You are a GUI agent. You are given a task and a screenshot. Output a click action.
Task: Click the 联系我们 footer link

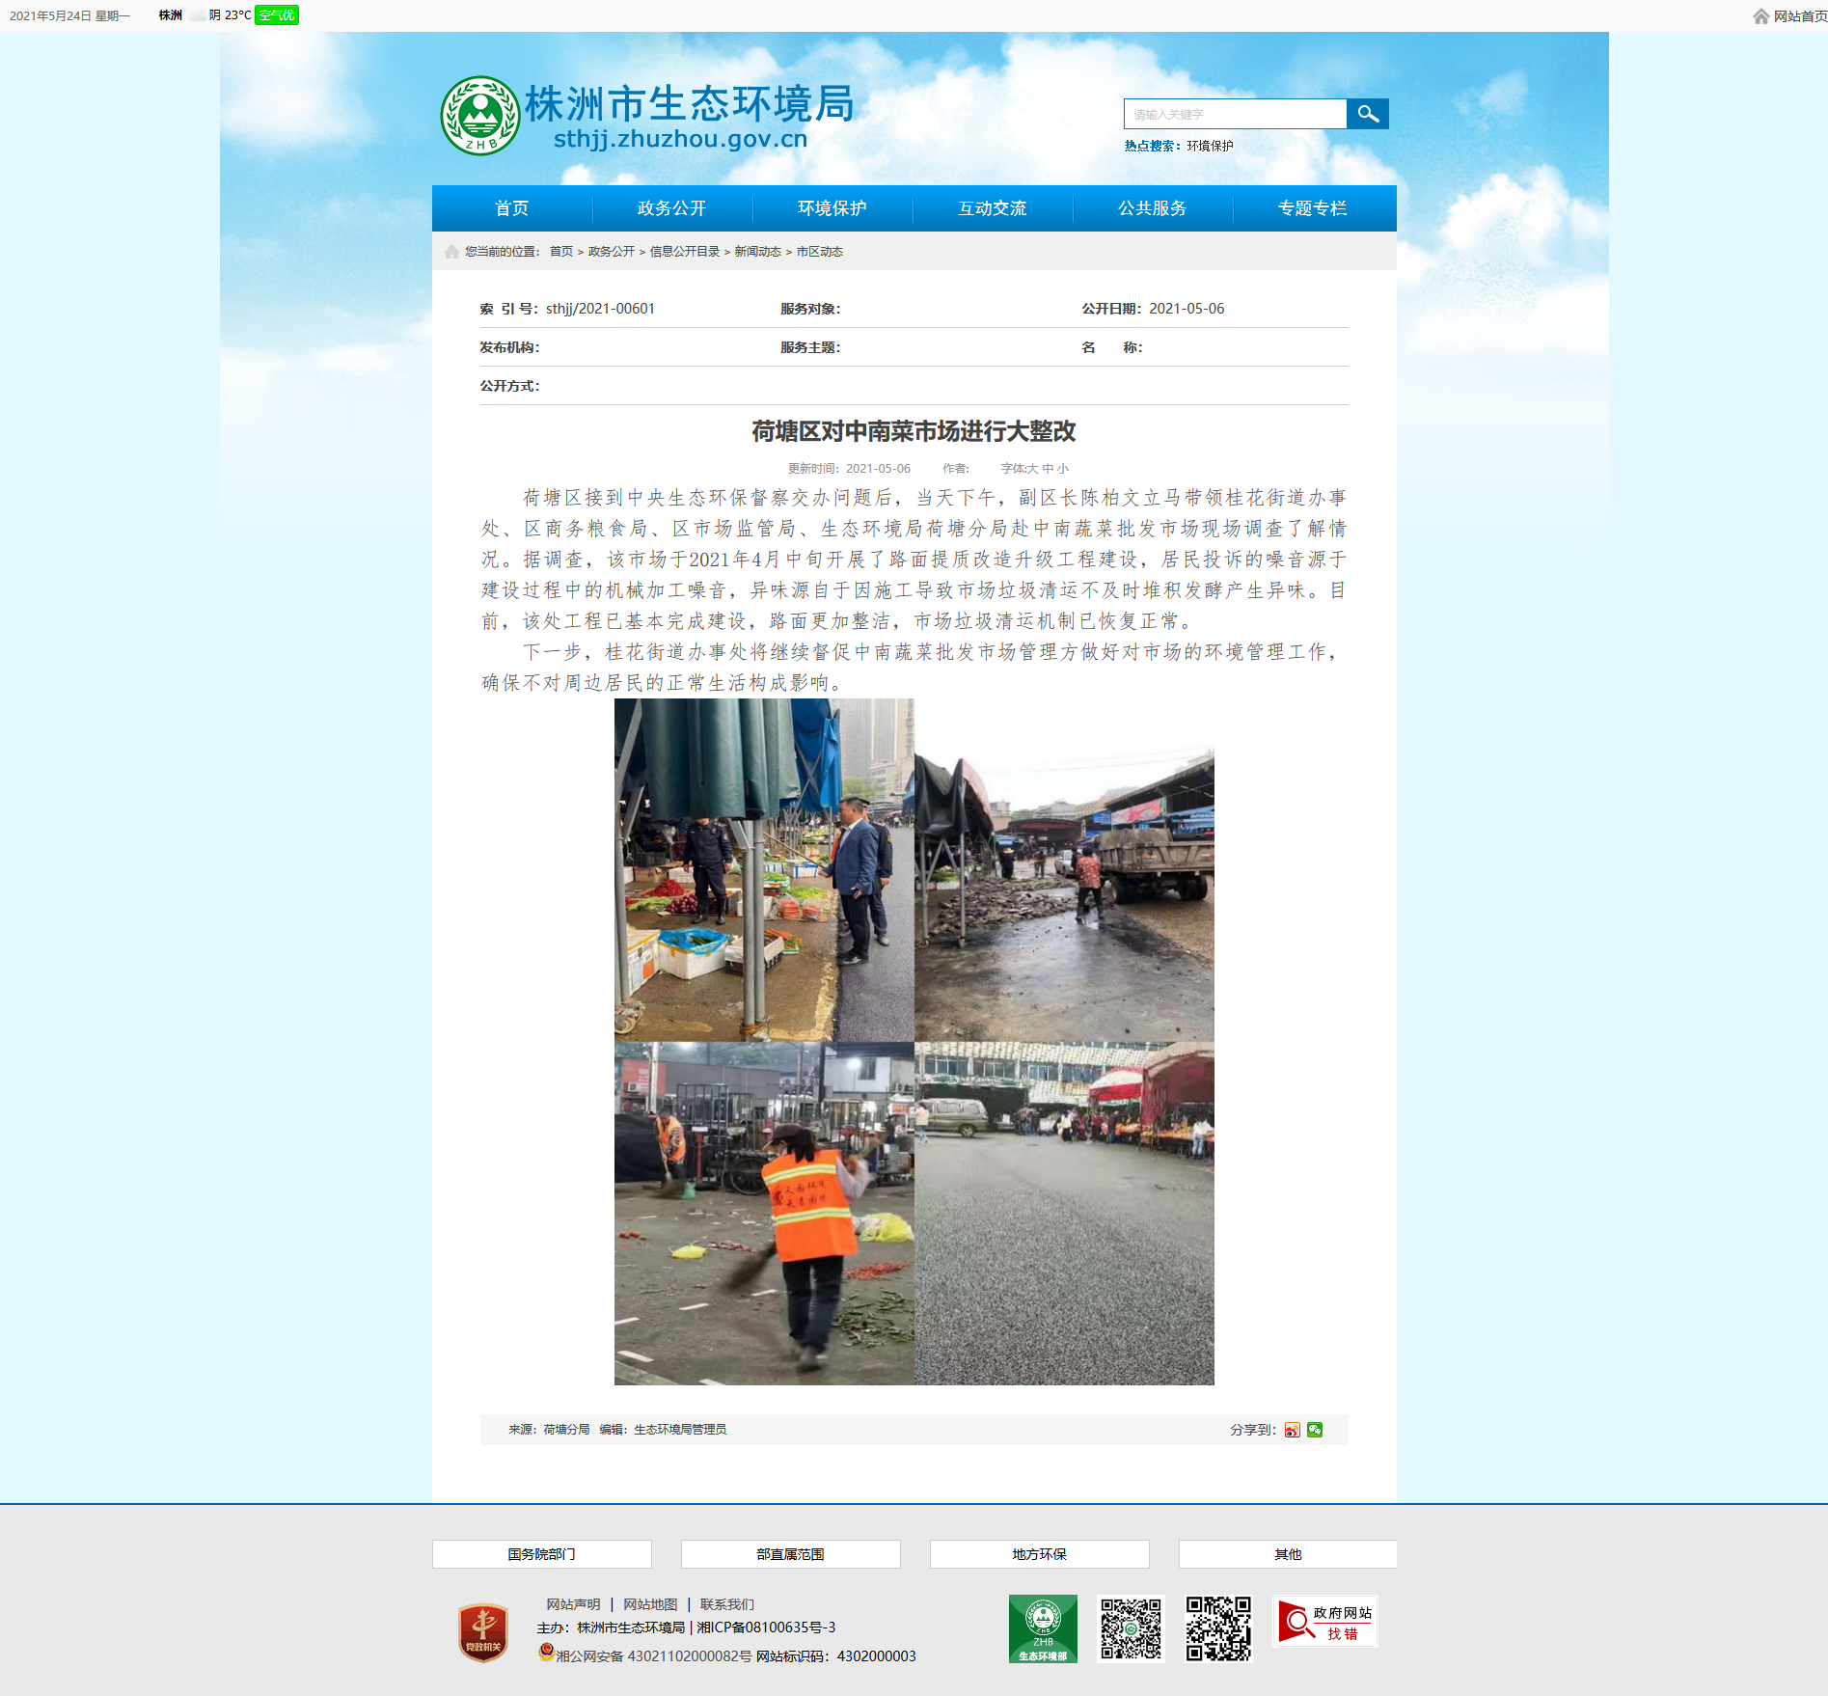tap(727, 1604)
